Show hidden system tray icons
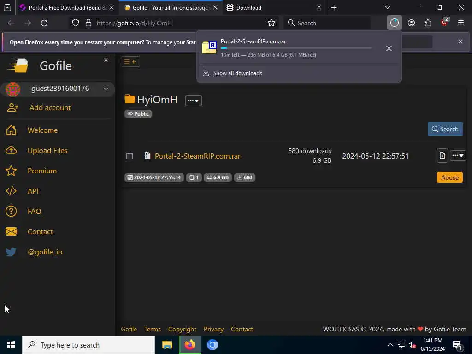Image resolution: width=472 pixels, height=354 pixels. click(390, 345)
